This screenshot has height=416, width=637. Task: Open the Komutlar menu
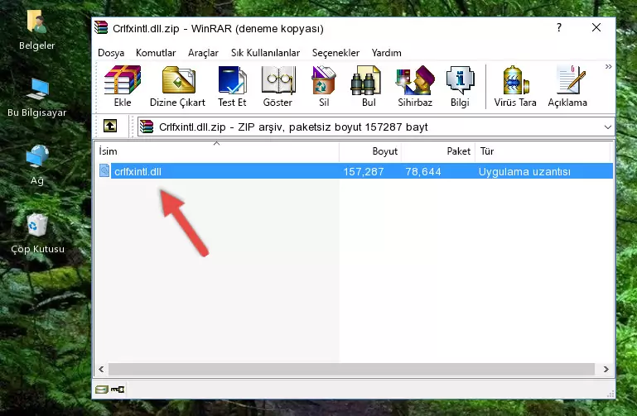pos(156,53)
